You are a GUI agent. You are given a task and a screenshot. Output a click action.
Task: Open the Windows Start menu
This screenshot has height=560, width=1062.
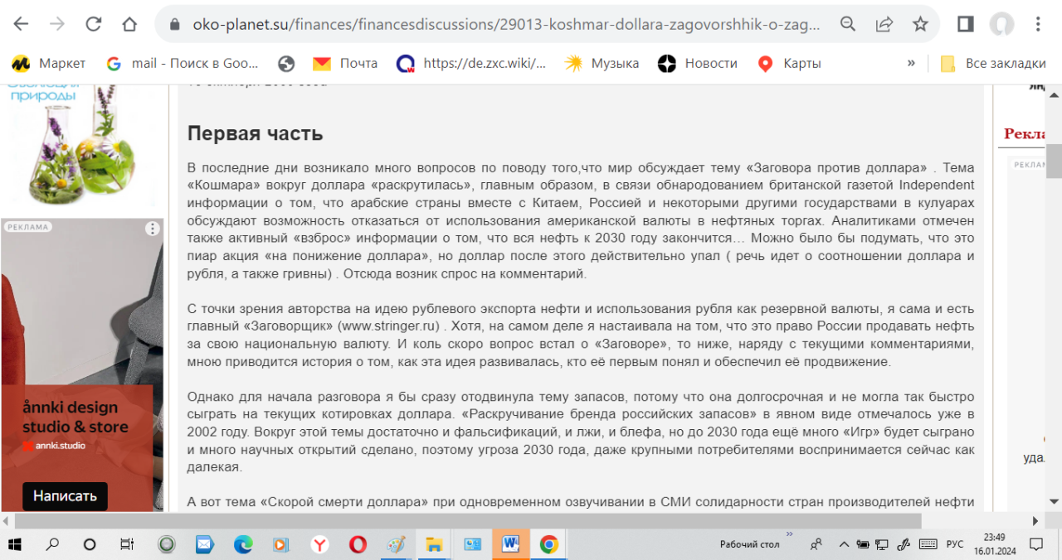pyautogui.click(x=15, y=544)
